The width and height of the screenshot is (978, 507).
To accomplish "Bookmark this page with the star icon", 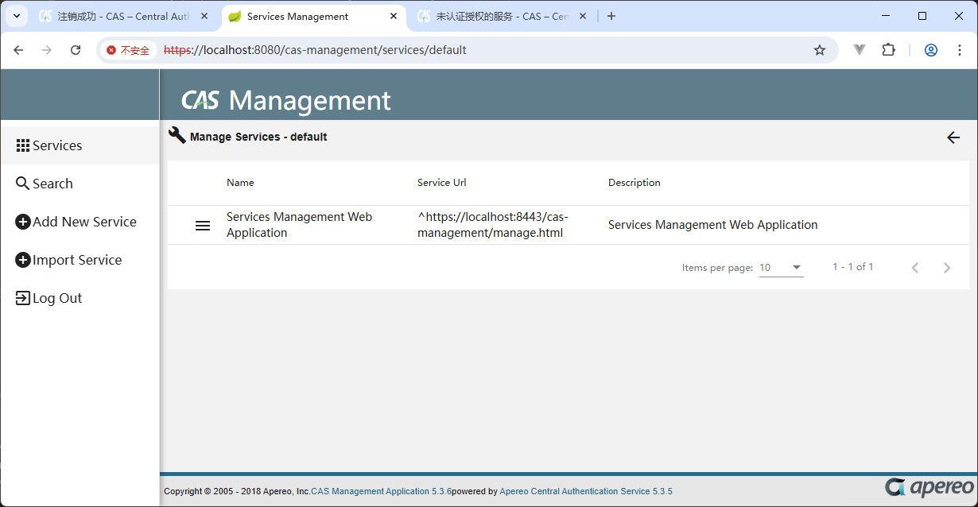I will tap(820, 50).
